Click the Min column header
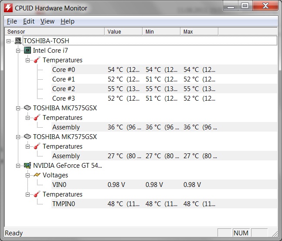This screenshot has height=241, width=282. click(161, 32)
